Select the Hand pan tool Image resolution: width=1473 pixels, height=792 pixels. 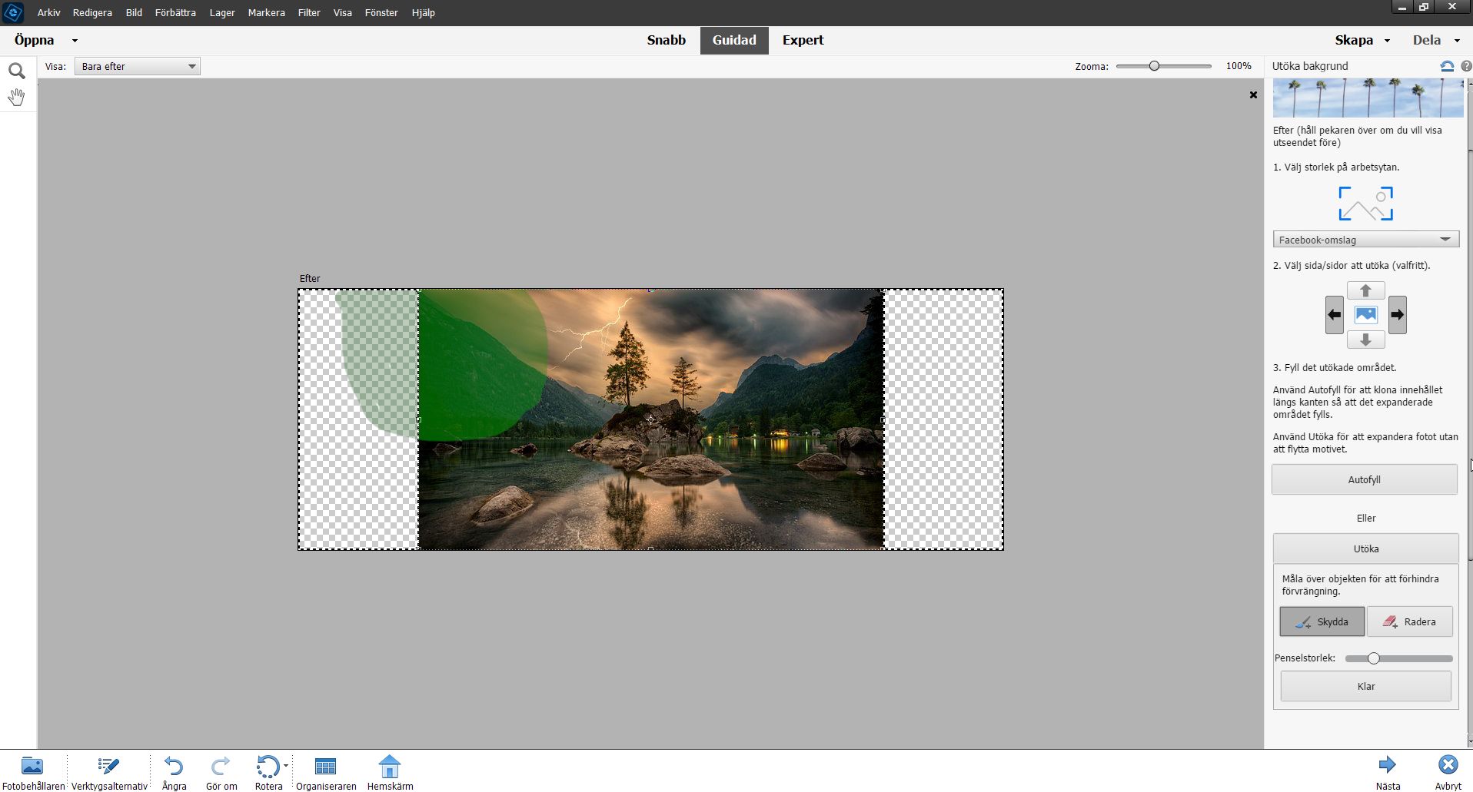(x=17, y=97)
